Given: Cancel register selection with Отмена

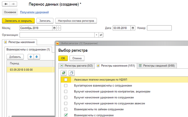Looking at the screenshot, I should click(x=77, y=58).
